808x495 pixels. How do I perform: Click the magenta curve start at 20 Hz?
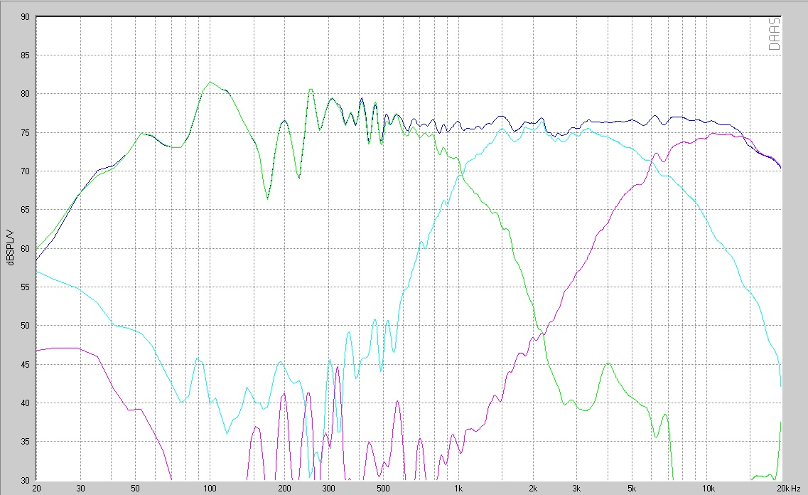coord(36,351)
